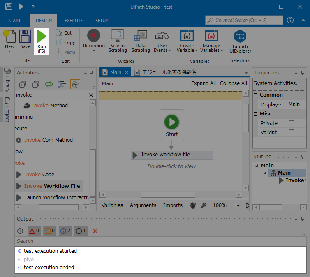
Task: Click the designer vertical scrollbar thumb
Action: click(x=245, y=118)
